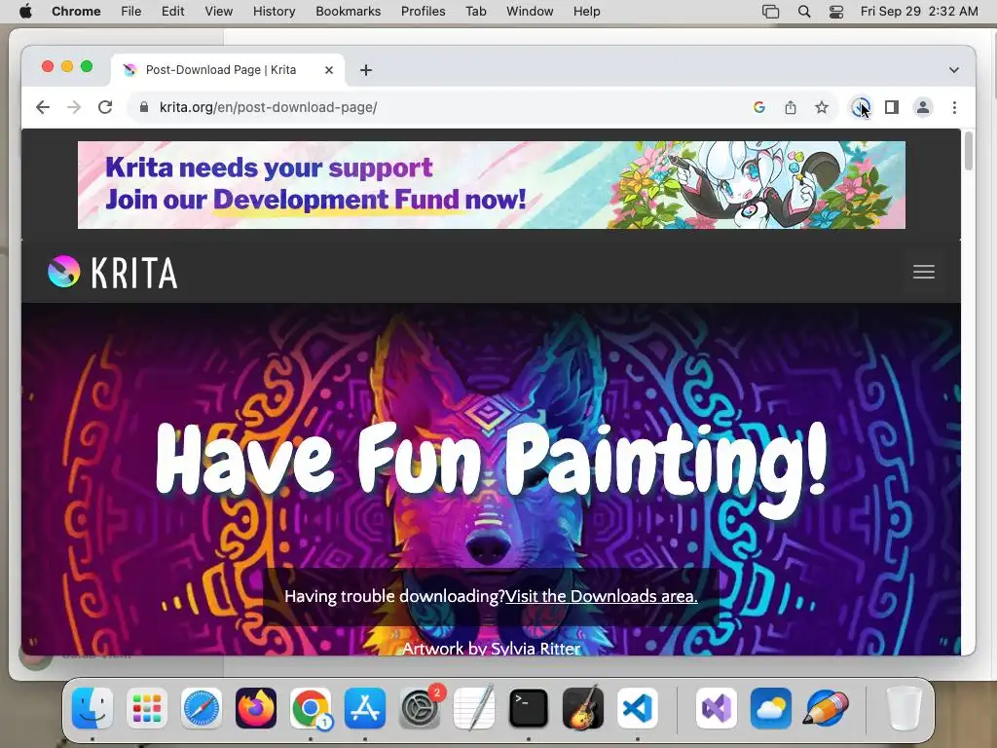Image resolution: width=997 pixels, height=748 pixels.
Task: Open TextEdit from the Dock
Action: coord(474,708)
